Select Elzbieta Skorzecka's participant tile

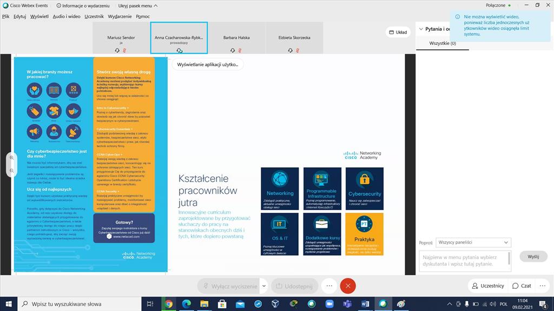(294, 38)
